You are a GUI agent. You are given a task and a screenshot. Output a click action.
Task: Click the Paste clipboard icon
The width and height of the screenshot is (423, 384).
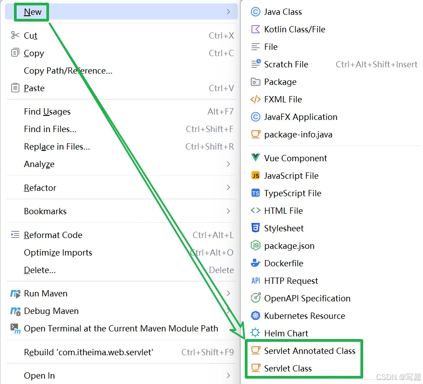(x=15, y=88)
